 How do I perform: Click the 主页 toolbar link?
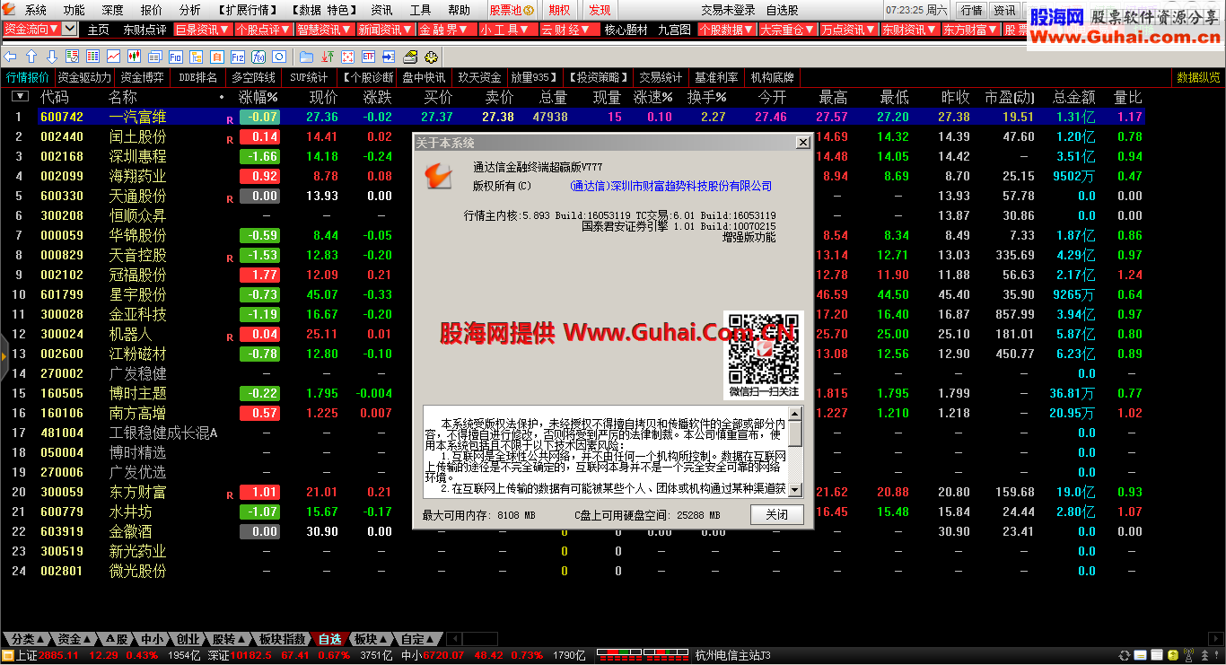pyautogui.click(x=98, y=30)
